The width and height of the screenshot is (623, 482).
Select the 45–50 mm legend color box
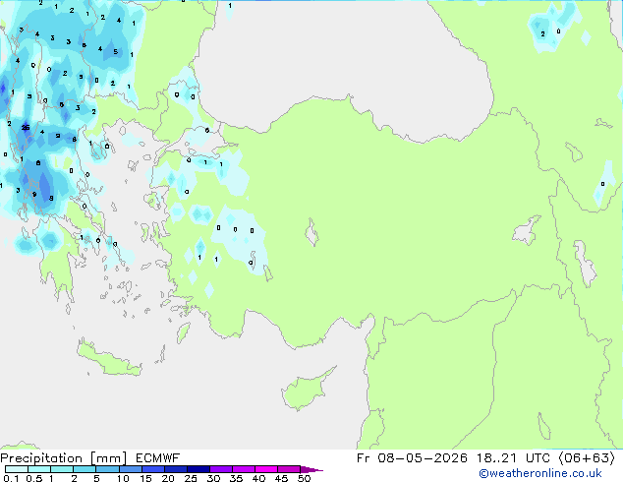(289, 469)
